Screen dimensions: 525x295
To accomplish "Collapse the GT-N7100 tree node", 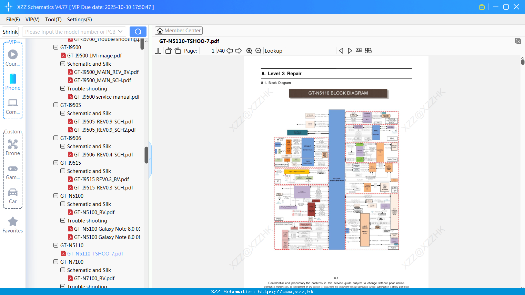I will point(56,262).
